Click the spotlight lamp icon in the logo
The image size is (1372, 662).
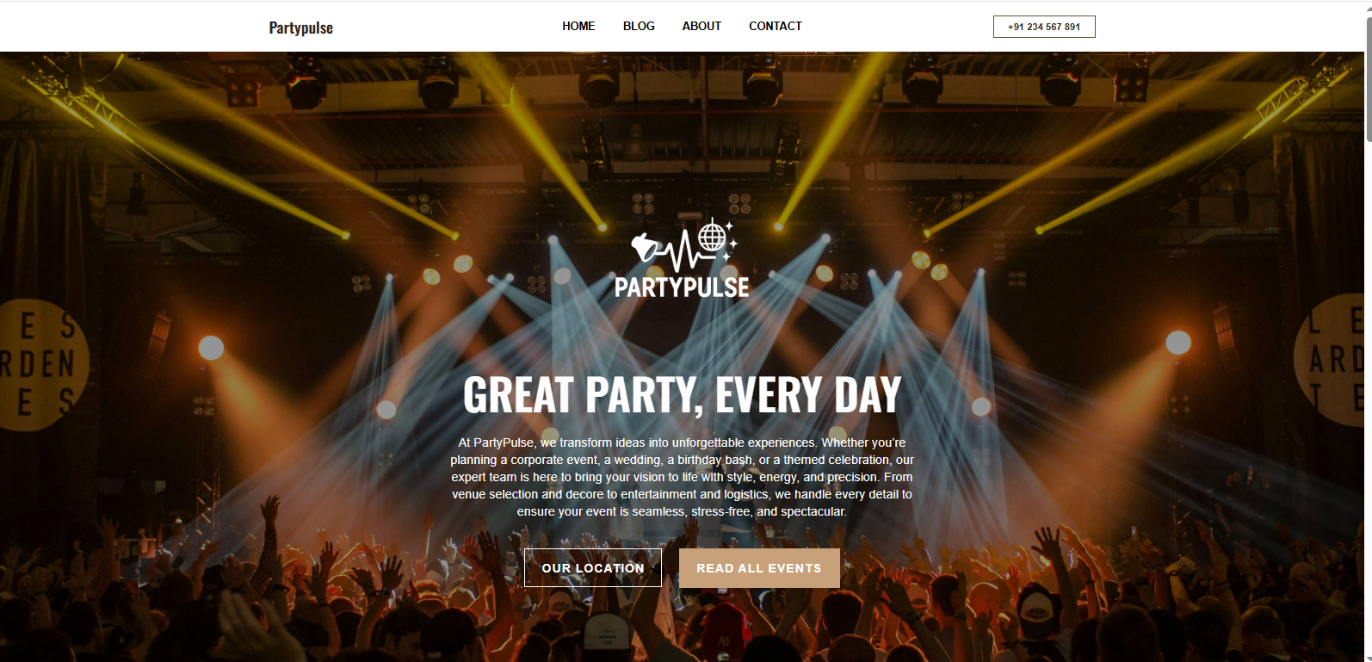pyautogui.click(x=646, y=248)
